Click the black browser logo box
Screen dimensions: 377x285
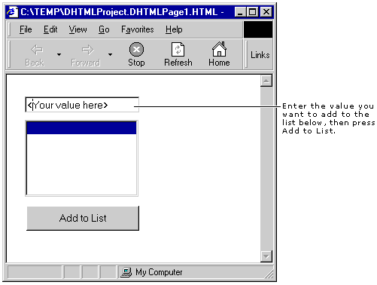tap(258, 29)
